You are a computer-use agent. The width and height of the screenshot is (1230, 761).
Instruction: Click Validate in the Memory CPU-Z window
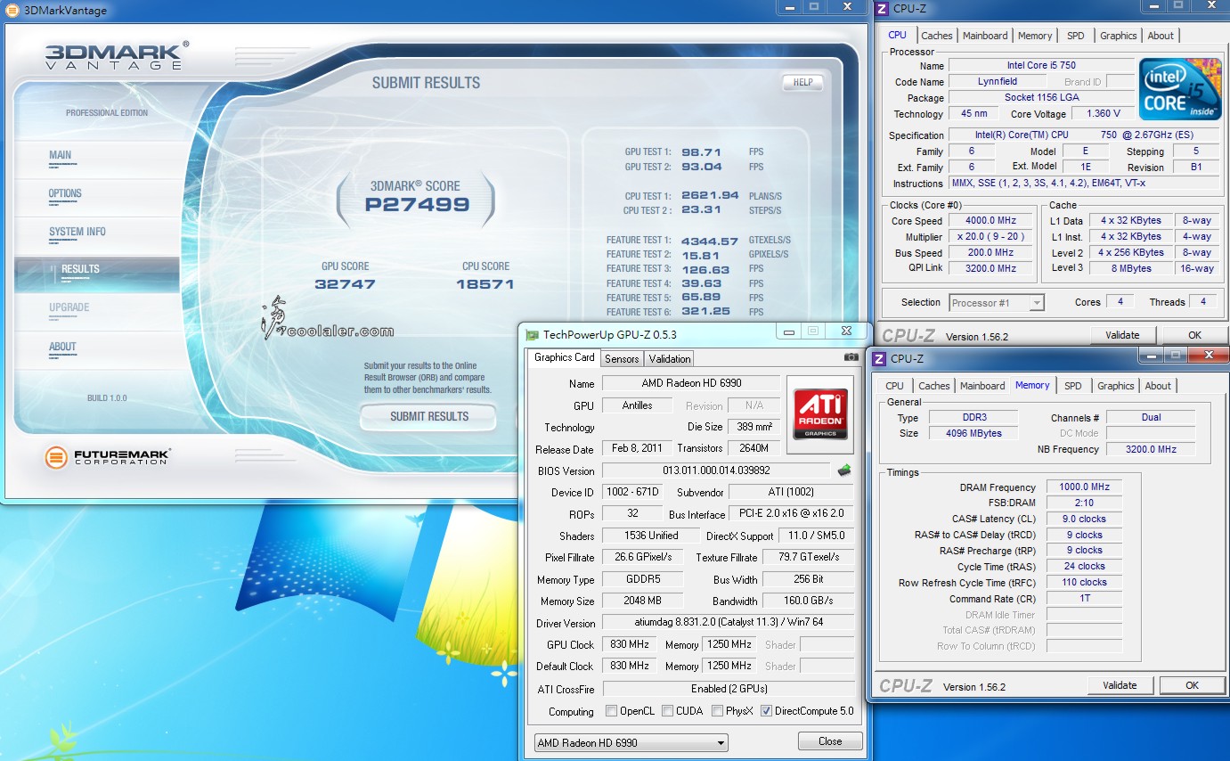tap(1120, 685)
